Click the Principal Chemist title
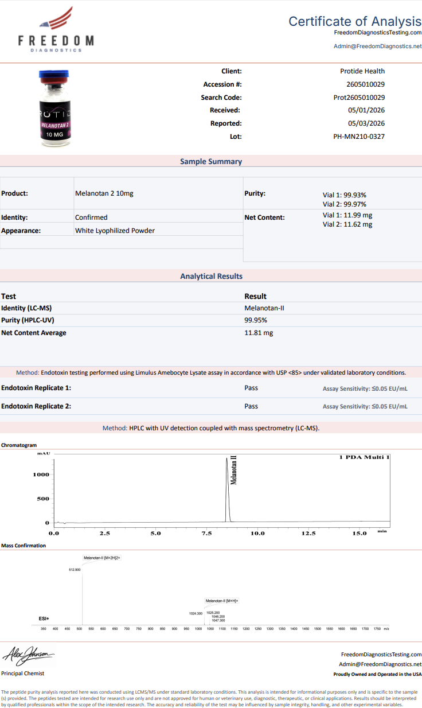422x708 pixels. point(22,674)
